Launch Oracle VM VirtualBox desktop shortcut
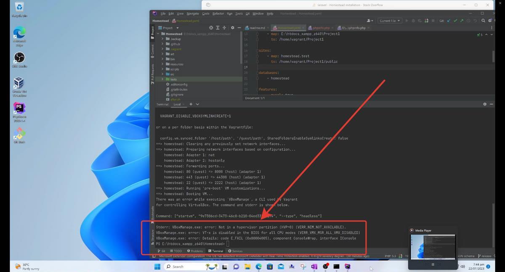Screen dimensions: 505x272 19,87
